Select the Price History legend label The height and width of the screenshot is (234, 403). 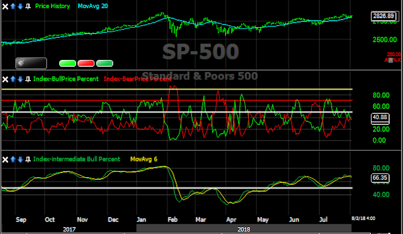click(x=52, y=6)
